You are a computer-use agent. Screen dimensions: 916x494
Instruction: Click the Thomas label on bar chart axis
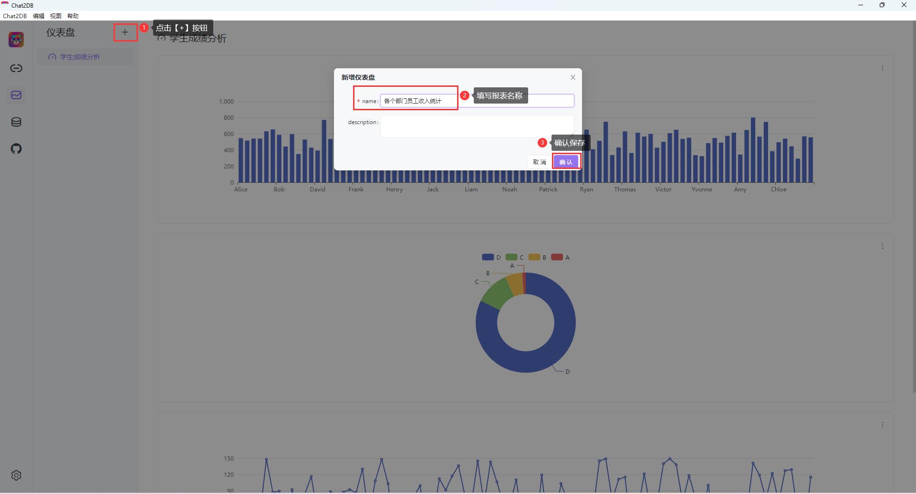[x=625, y=189]
